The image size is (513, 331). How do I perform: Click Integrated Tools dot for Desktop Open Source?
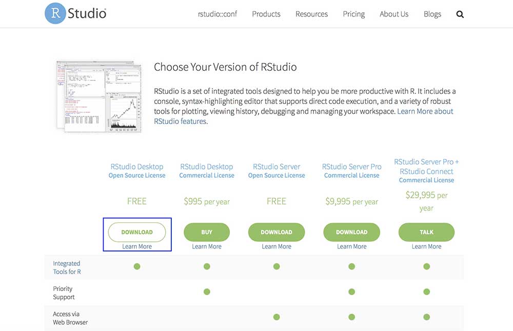[137, 266]
